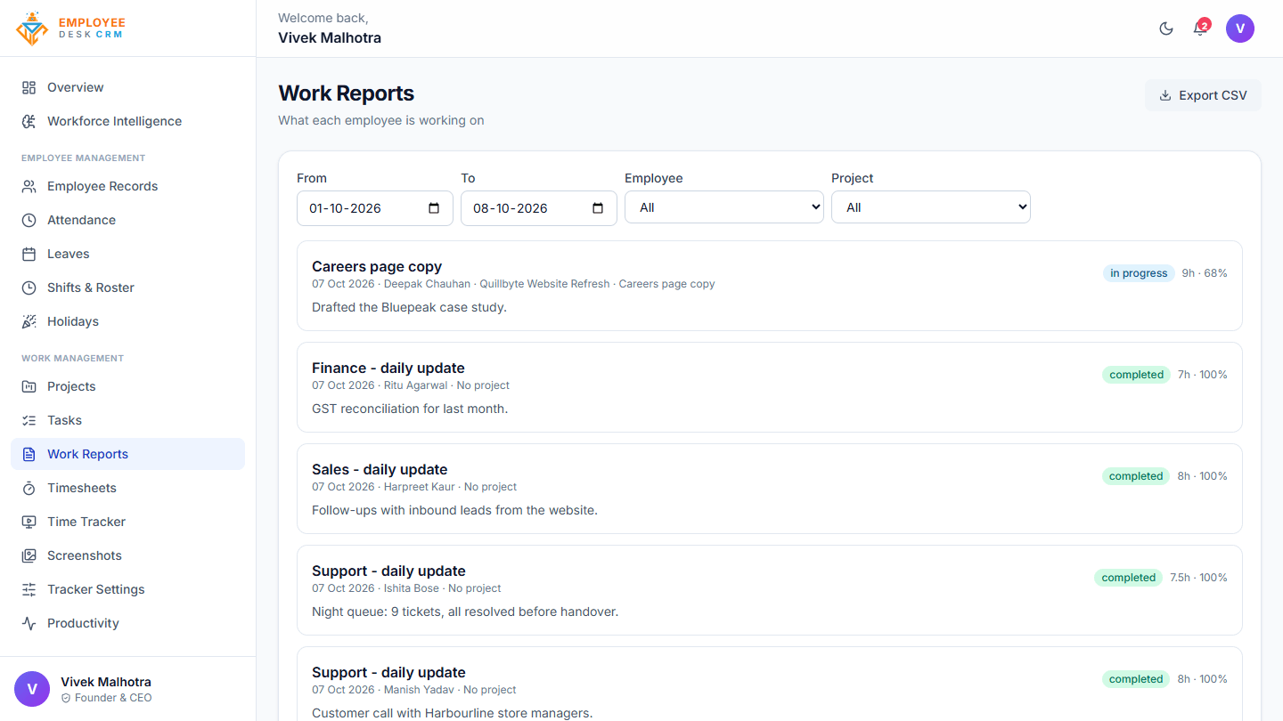Go to Screenshots page

pyautogui.click(x=127, y=555)
